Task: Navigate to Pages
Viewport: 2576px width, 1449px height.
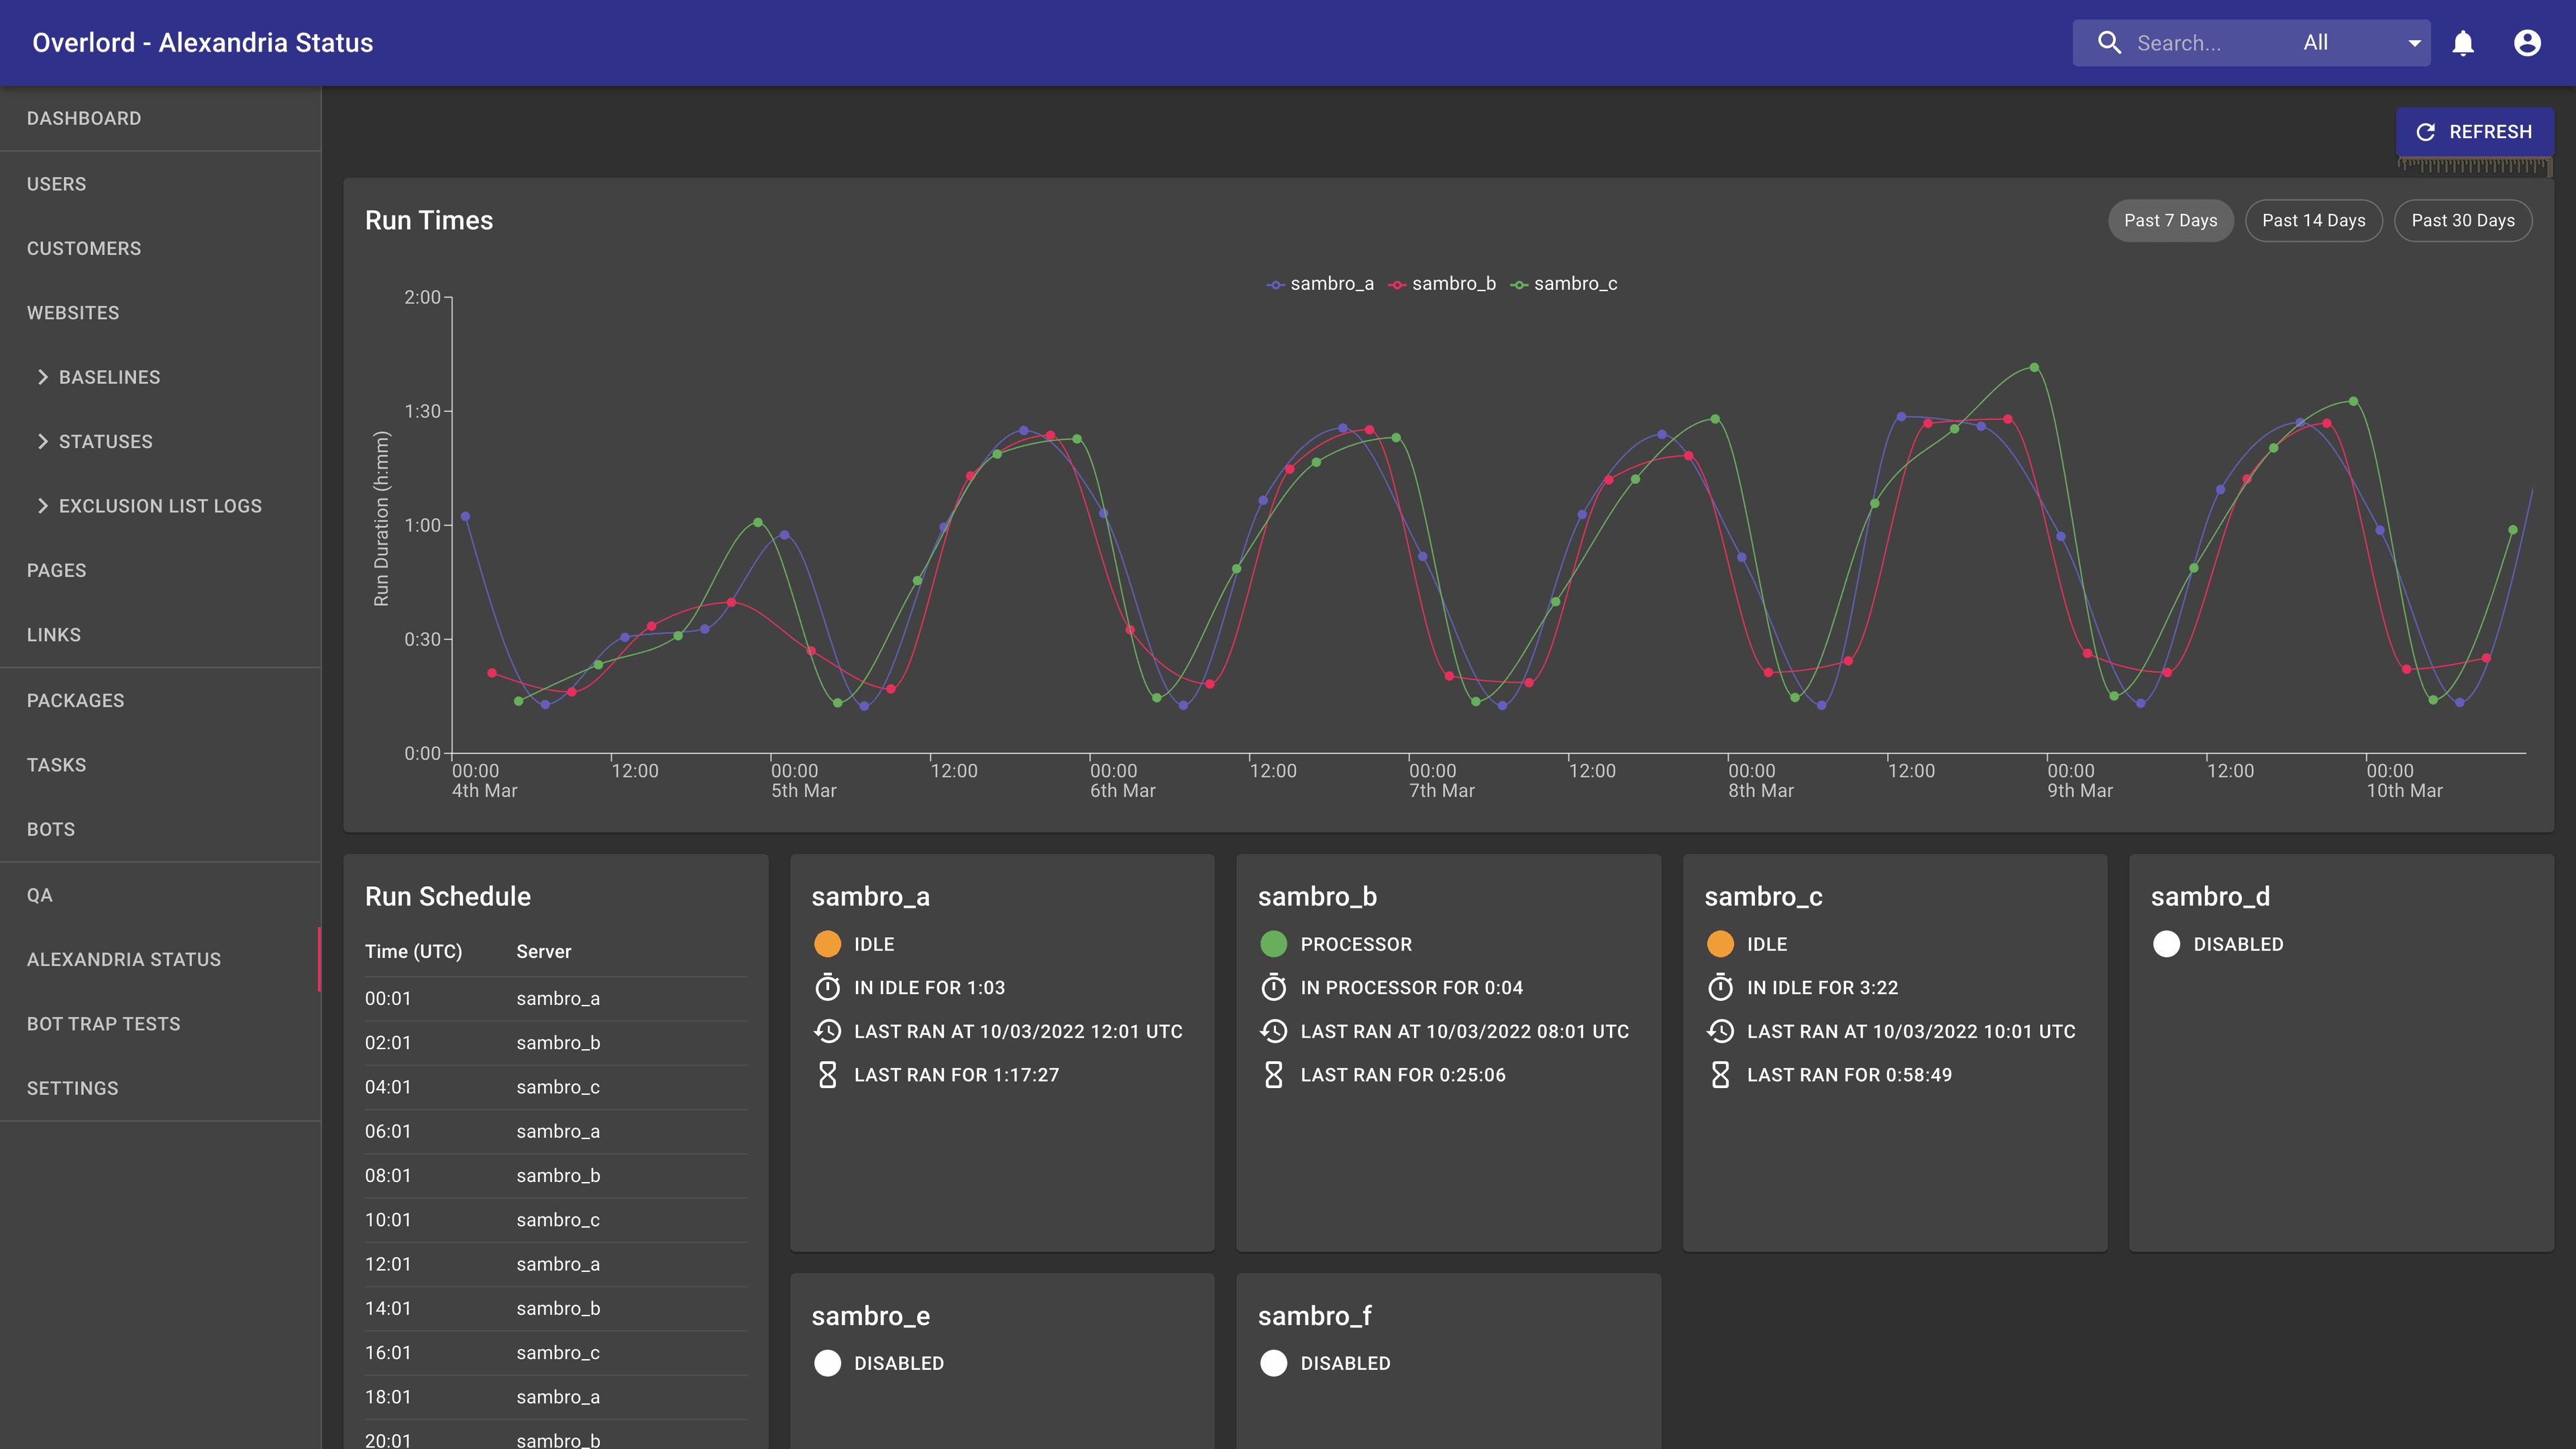Action: [160, 570]
